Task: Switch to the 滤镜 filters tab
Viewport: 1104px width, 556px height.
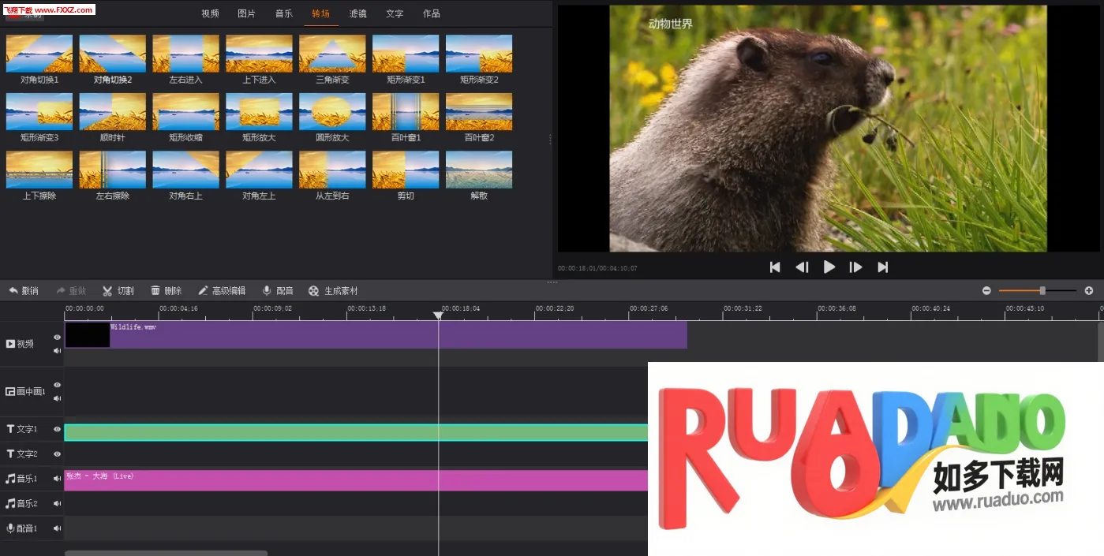Action: pos(357,14)
